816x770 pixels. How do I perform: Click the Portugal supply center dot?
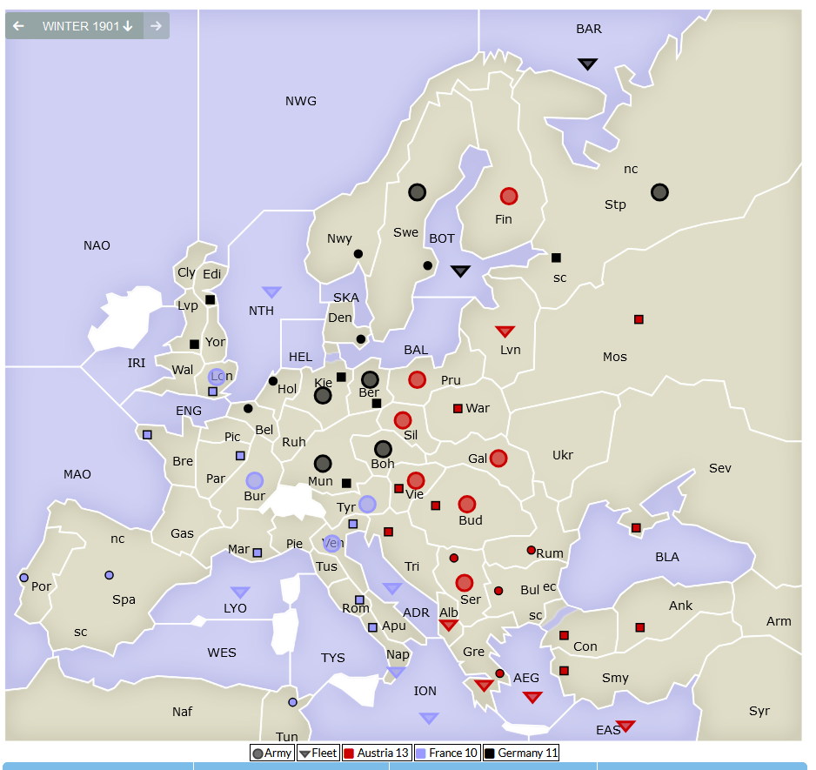[x=24, y=578]
